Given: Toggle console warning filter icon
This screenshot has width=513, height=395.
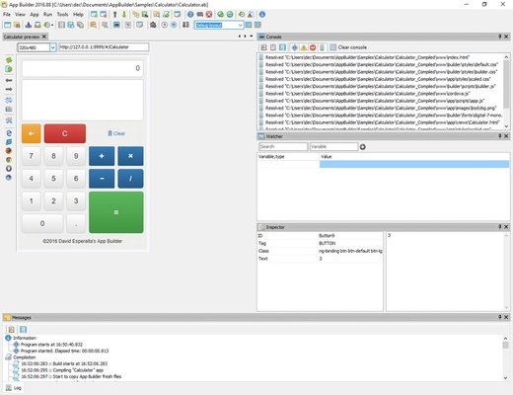Looking at the screenshot, I should pos(304,47).
